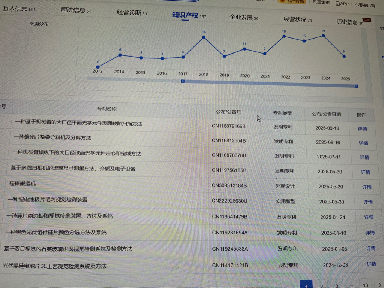Viewport: 384px width, 288px height.
Task: Select patent name 光伏晶硅电池片SE工艺视觉检测系统及方法
Action: pyautogui.click(x=55, y=266)
